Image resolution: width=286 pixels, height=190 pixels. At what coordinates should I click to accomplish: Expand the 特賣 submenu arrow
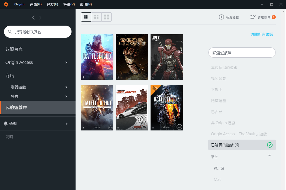click(x=66, y=96)
